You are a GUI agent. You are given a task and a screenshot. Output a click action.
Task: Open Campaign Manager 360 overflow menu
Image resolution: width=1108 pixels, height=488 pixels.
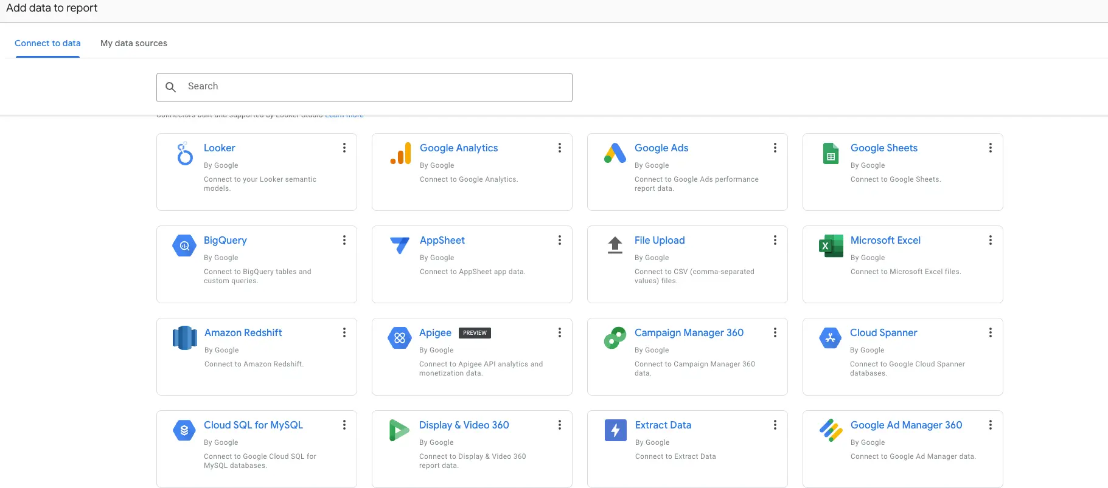[775, 332]
